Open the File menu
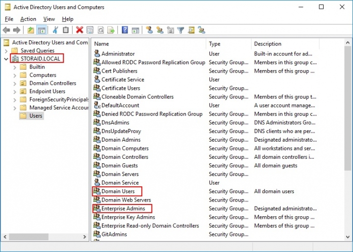This screenshot has height=252, width=353. tap(9, 19)
